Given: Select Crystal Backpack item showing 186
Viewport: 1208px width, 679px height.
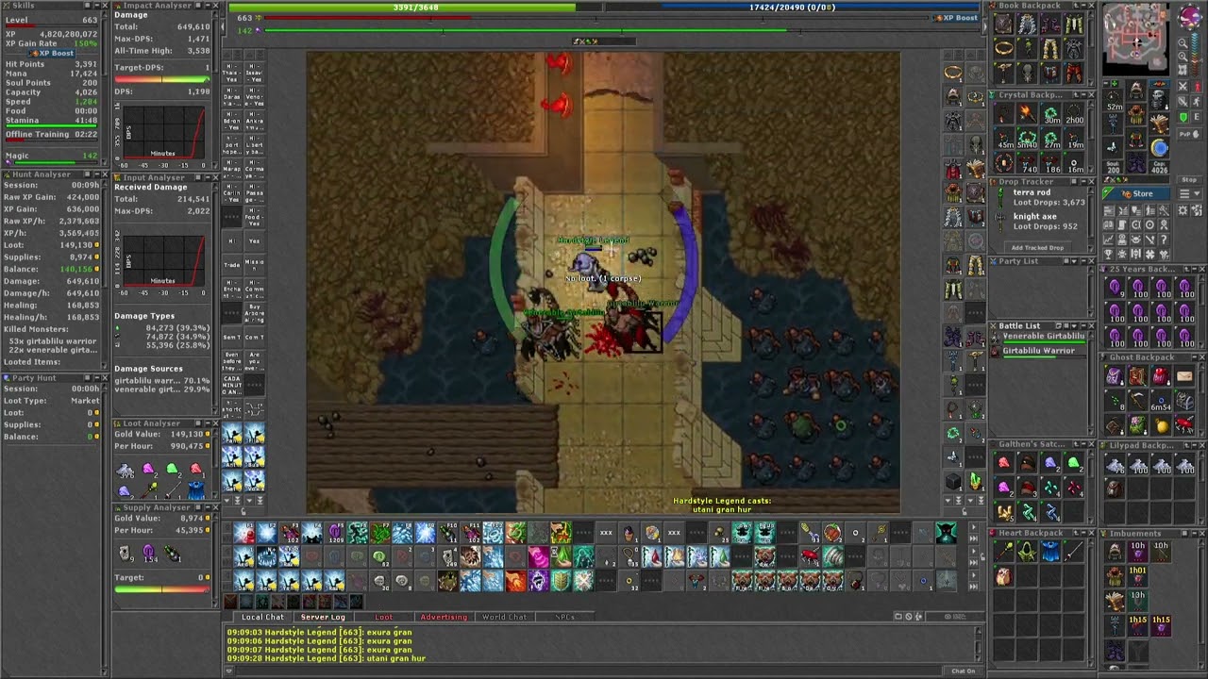Looking at the screenshot, I should (x=1051, y=162).
